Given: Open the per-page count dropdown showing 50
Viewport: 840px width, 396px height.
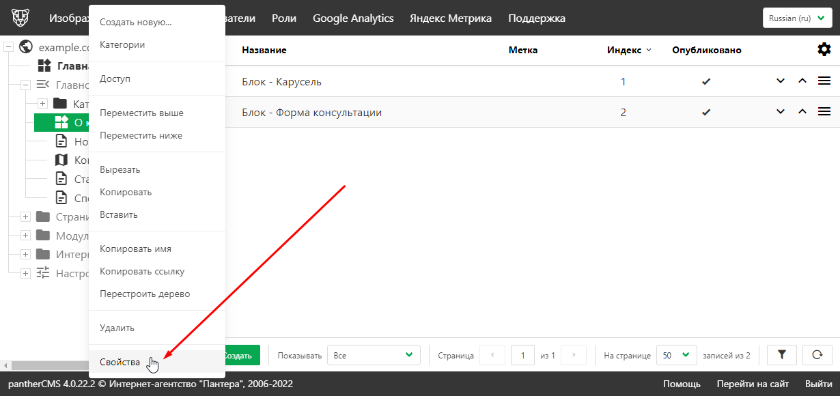Looking at the screenshot, I should point(676,355).
